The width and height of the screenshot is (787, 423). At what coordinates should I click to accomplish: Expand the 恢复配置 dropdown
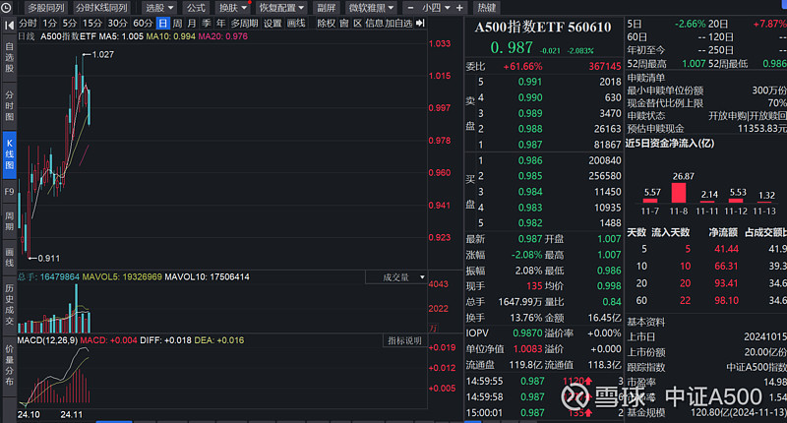click(281, 8)
